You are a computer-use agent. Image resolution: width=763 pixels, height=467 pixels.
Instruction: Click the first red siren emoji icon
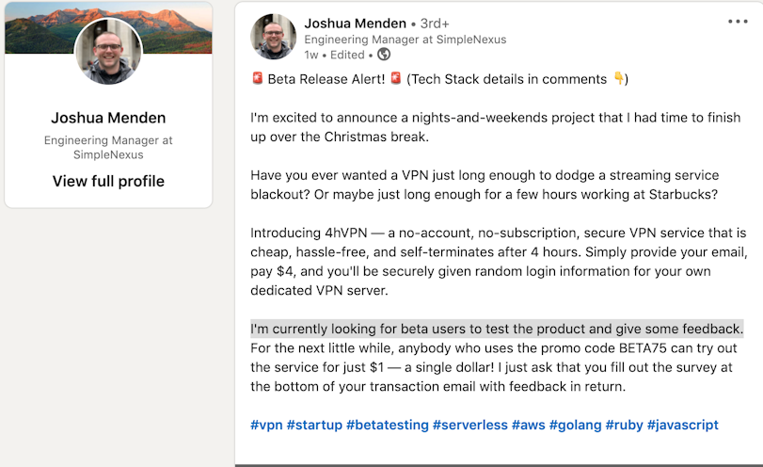pos(257,79)
